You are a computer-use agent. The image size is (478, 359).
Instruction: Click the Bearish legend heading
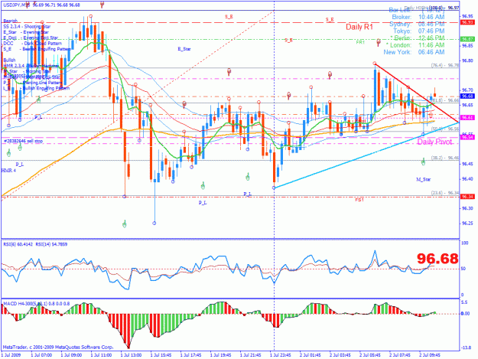(11, 21)
